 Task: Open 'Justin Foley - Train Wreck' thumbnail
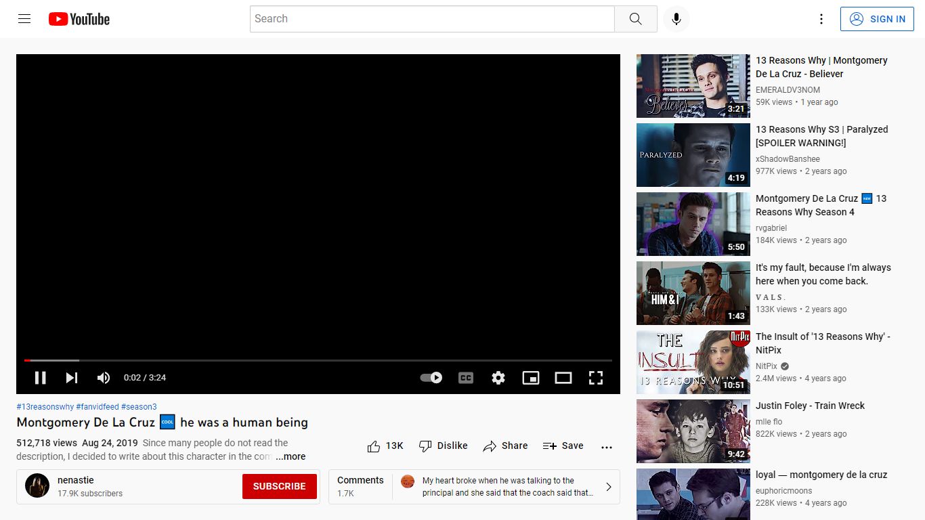pyautogui.click(x=693, y=431)
